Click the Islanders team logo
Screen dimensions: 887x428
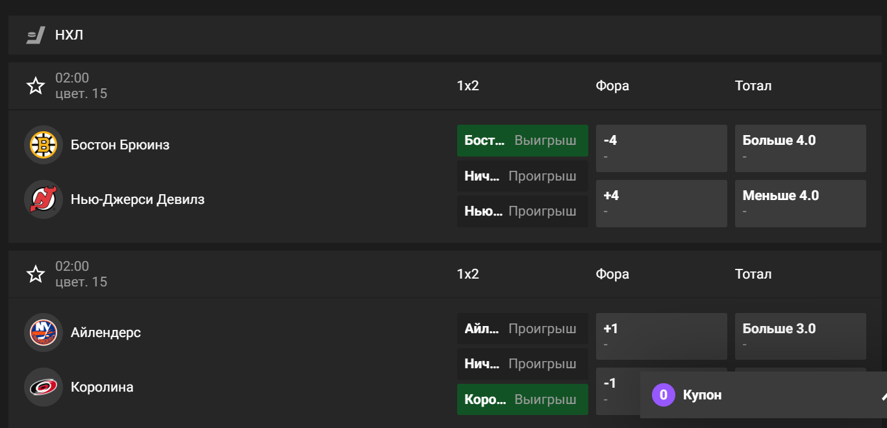point(44,333)
